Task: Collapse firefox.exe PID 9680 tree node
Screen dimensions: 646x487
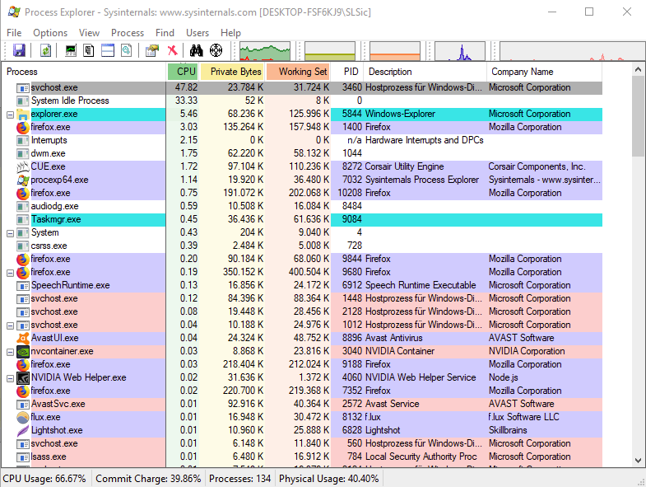Action: click(11, 273)
